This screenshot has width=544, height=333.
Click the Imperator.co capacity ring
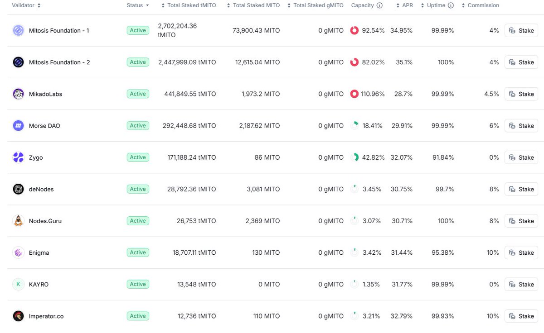(355, 316)
